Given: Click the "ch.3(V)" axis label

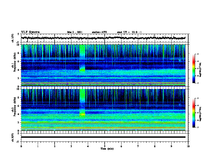Looking at the screenshot, I should [x=13, y=137].
